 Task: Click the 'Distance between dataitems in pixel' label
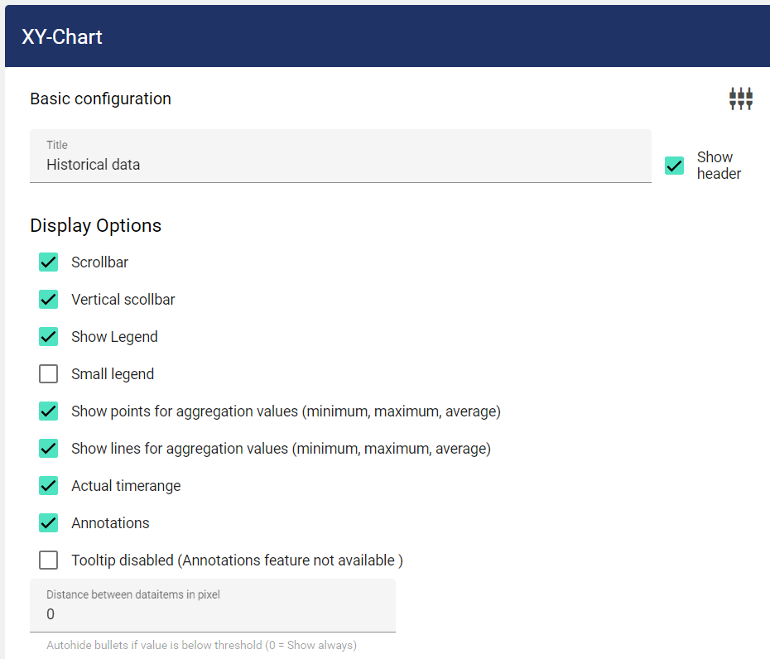(132, 594)
